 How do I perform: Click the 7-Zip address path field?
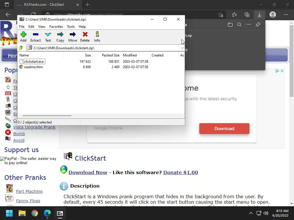pos(106,48)
